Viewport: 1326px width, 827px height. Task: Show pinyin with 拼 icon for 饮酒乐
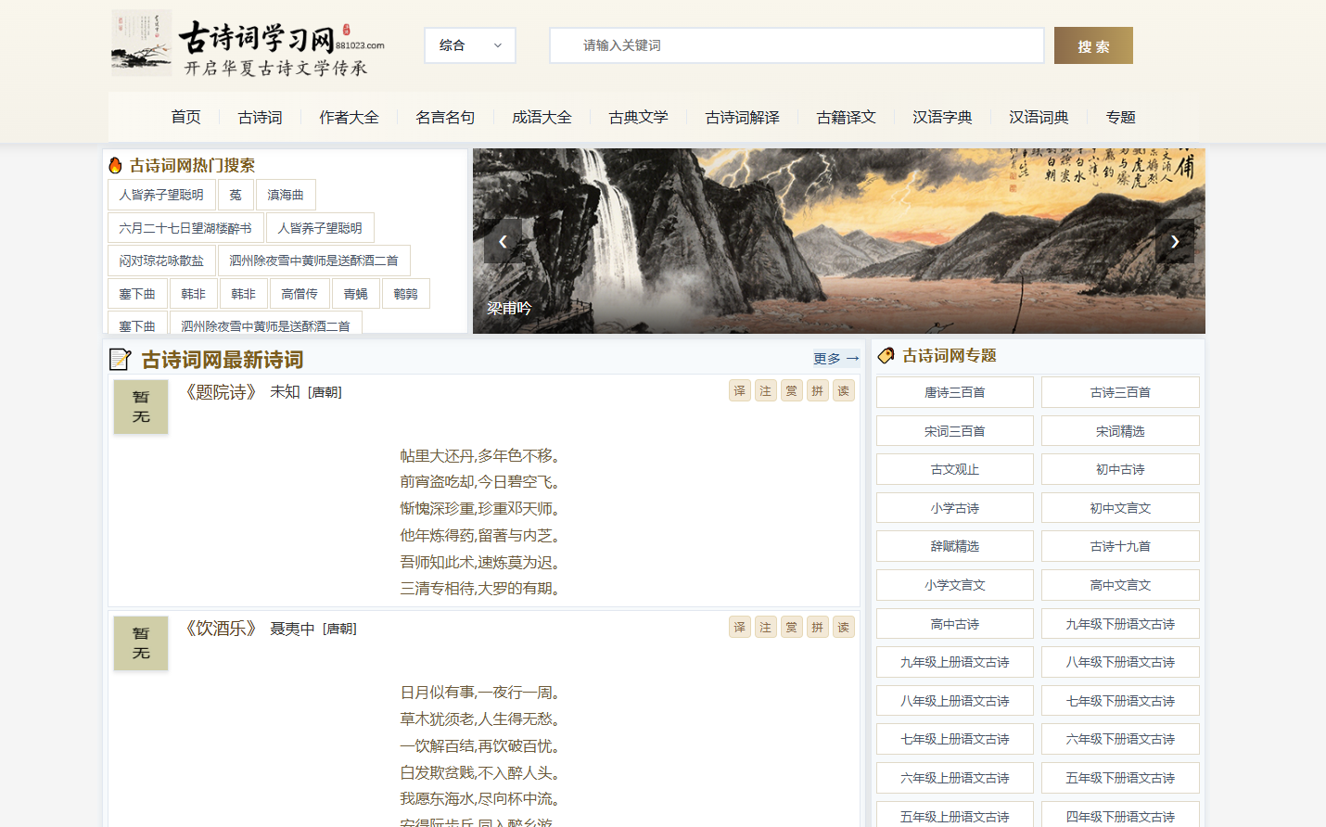coord(817,628)
